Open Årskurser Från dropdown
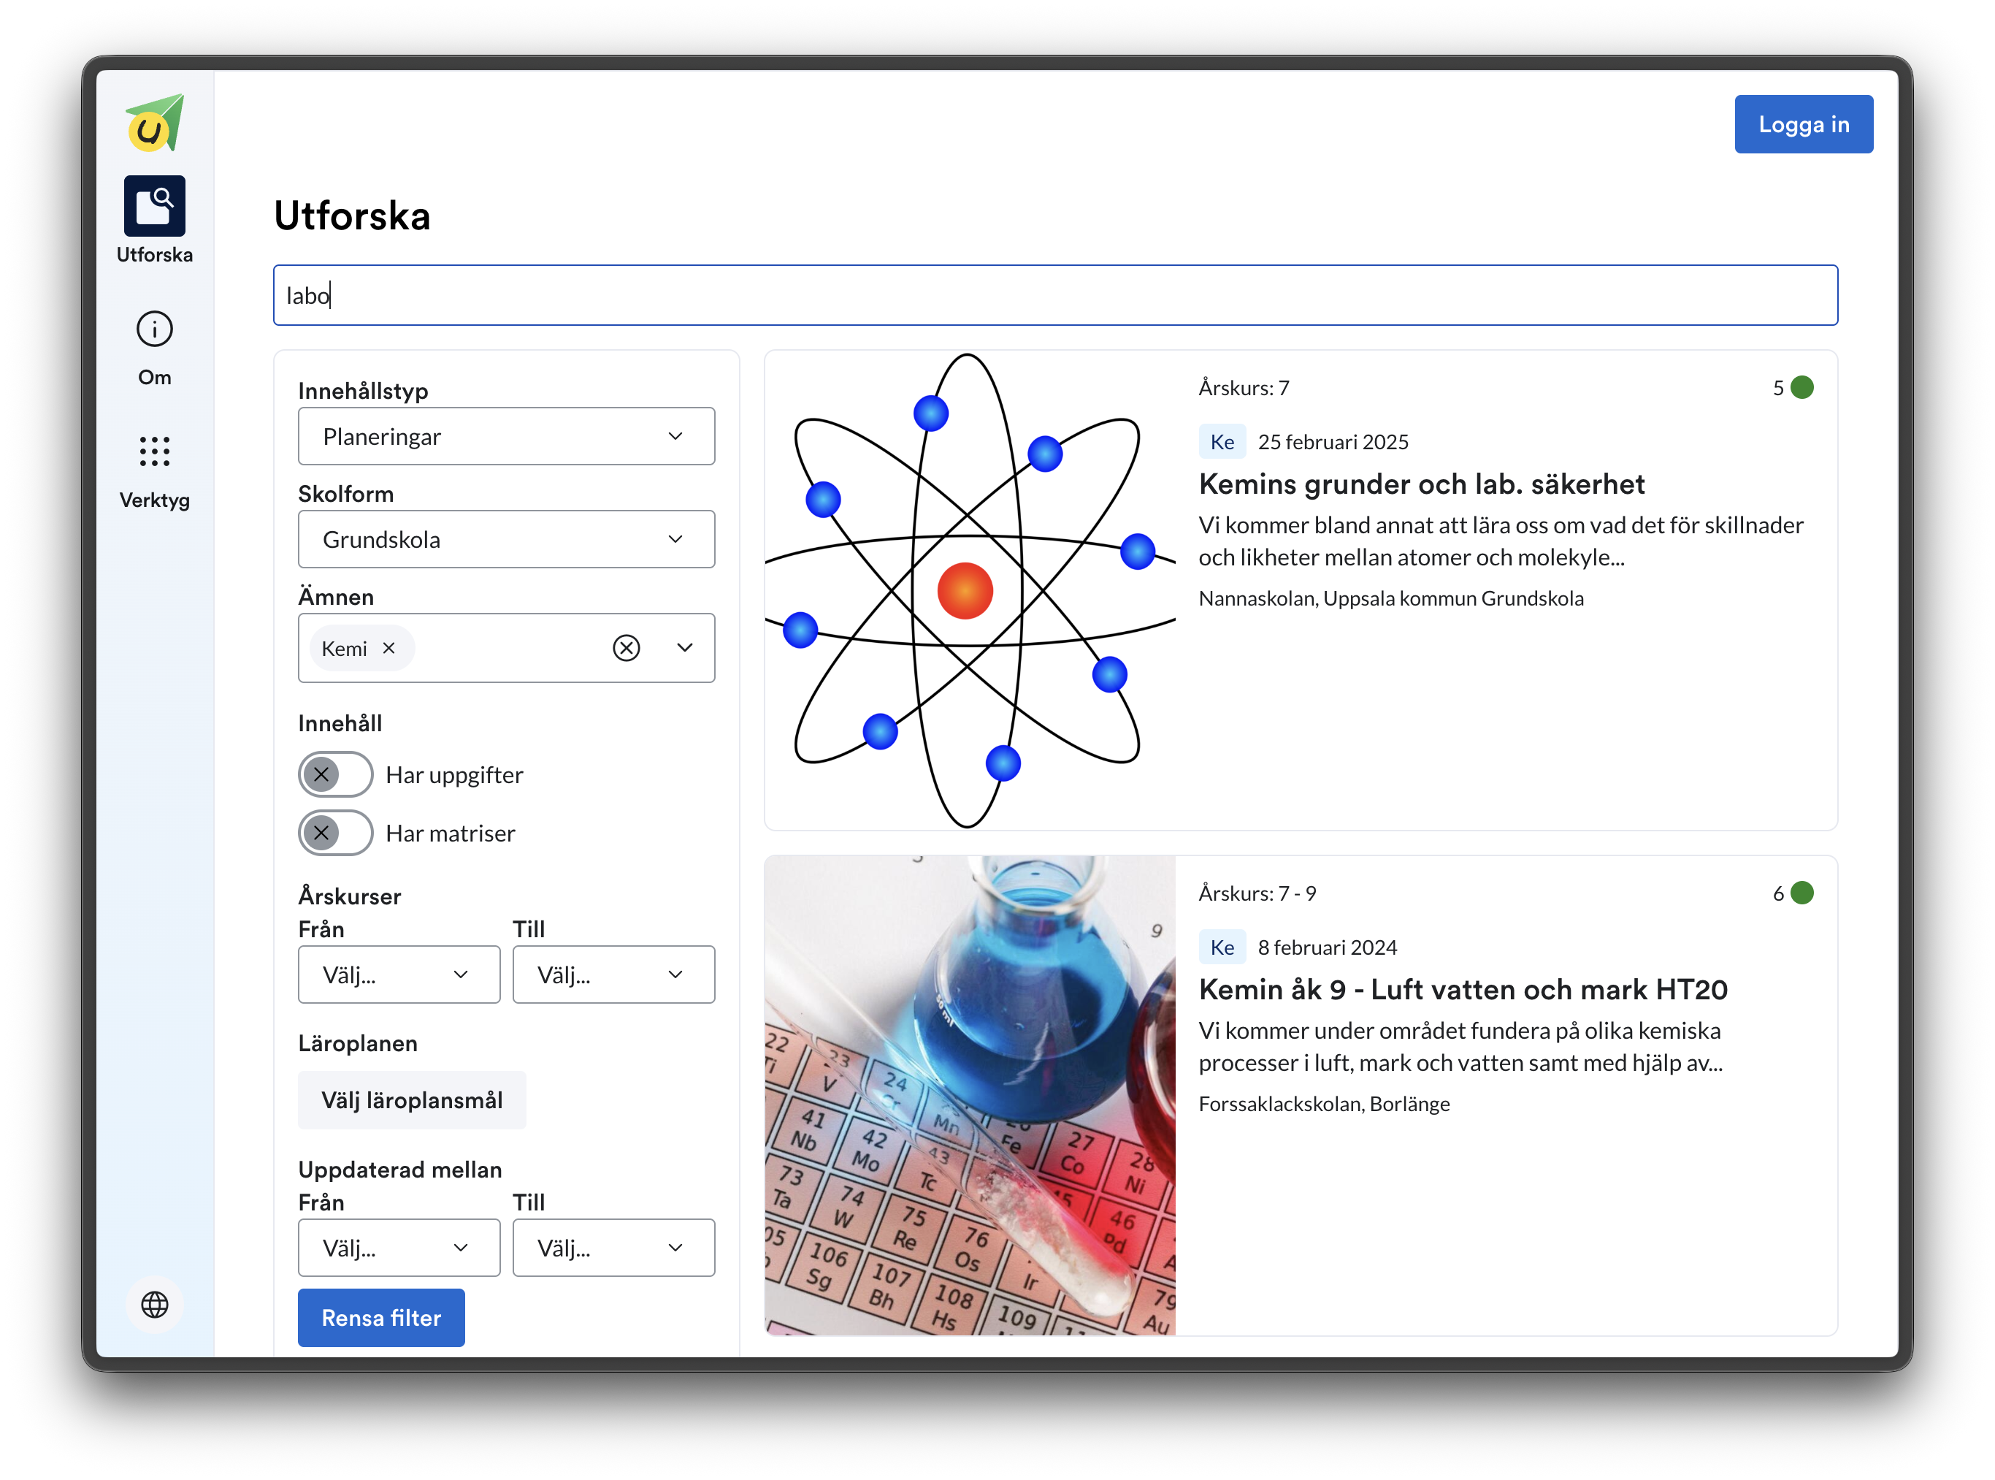Screen dimensions: 1995x1480 [x=399, y=974]
